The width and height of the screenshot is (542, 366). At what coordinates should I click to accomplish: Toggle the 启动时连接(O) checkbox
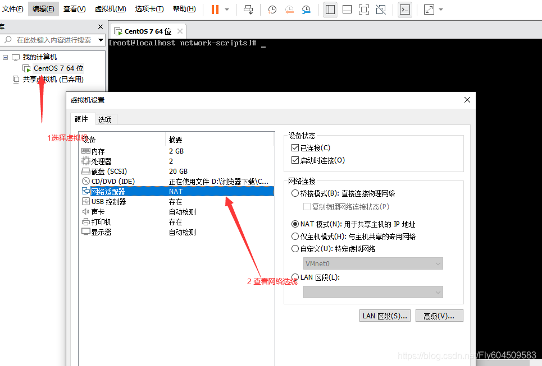click(x=295, y=160)
